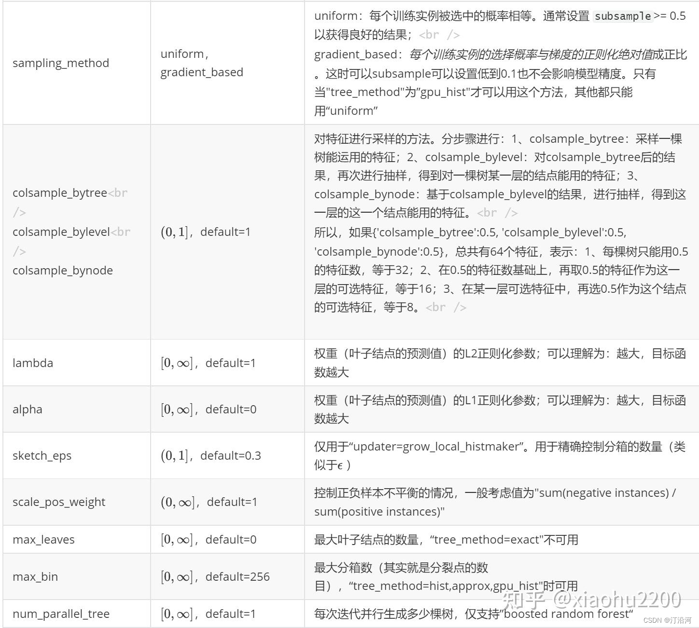The height and width of the screenshot is (628, 699).
Task: Click the 'boosted random forest' description text
Action: point(567,614)
